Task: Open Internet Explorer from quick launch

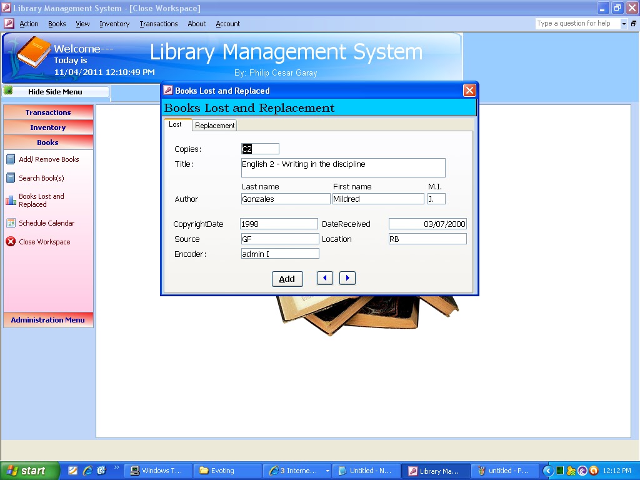Action: [x=87, y=471]
